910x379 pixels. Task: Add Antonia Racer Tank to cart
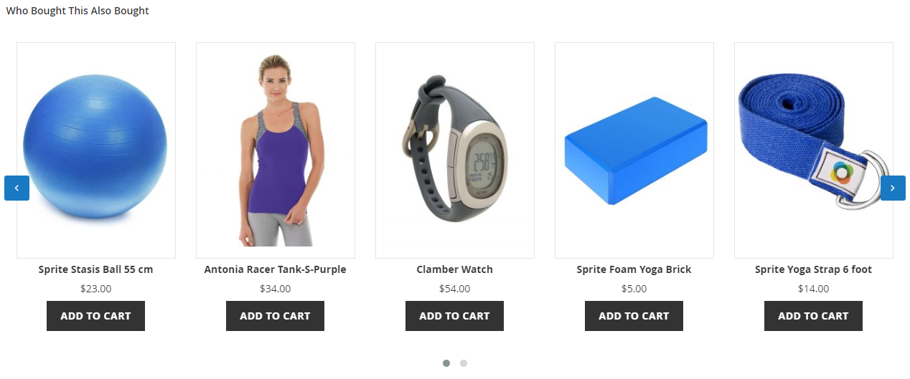[275, 316]
